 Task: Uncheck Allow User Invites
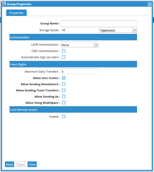pos(64,78)
